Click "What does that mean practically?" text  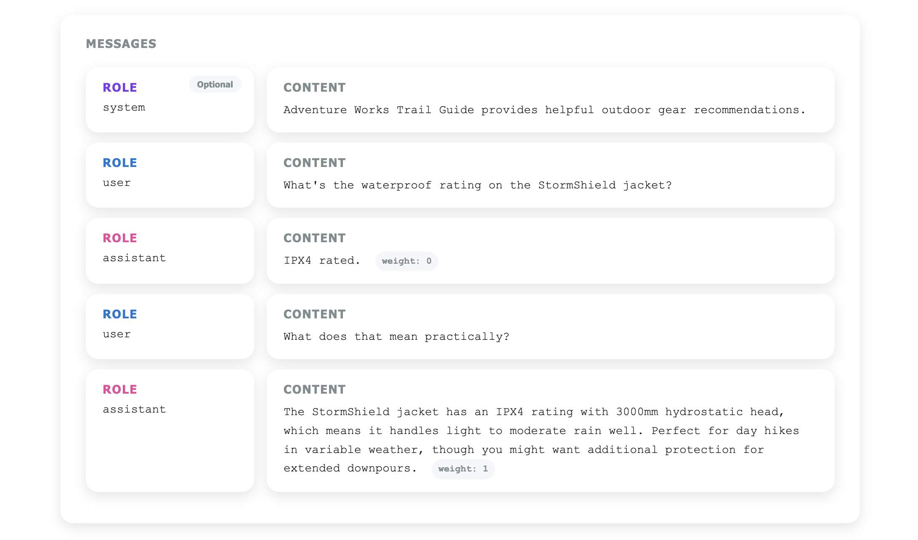pos(396,337)
